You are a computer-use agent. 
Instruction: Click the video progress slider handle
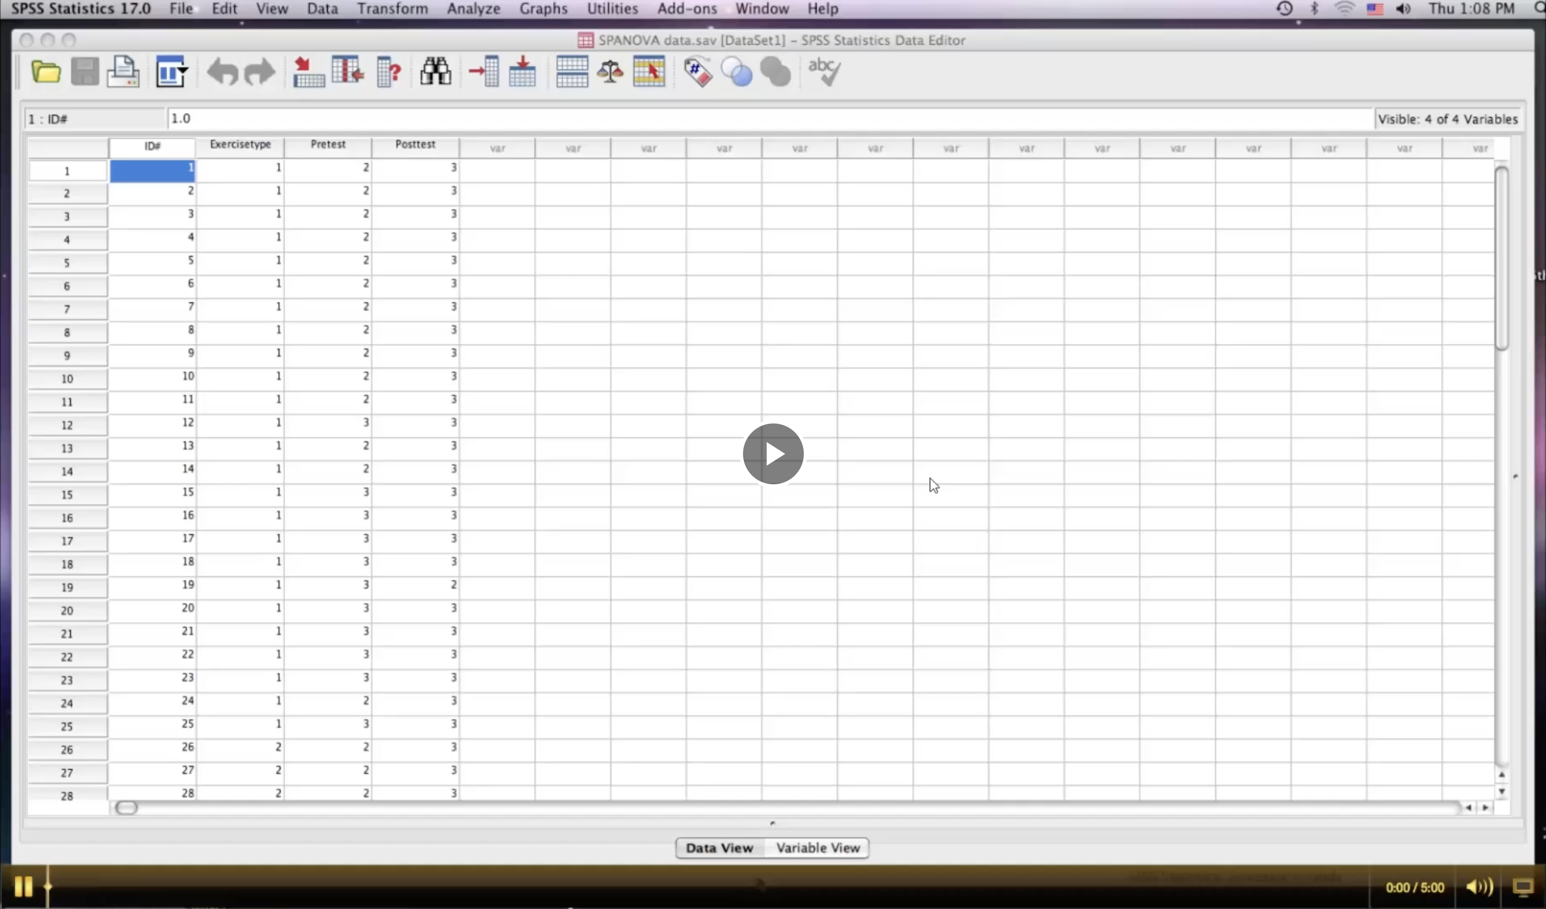point(48,886)
